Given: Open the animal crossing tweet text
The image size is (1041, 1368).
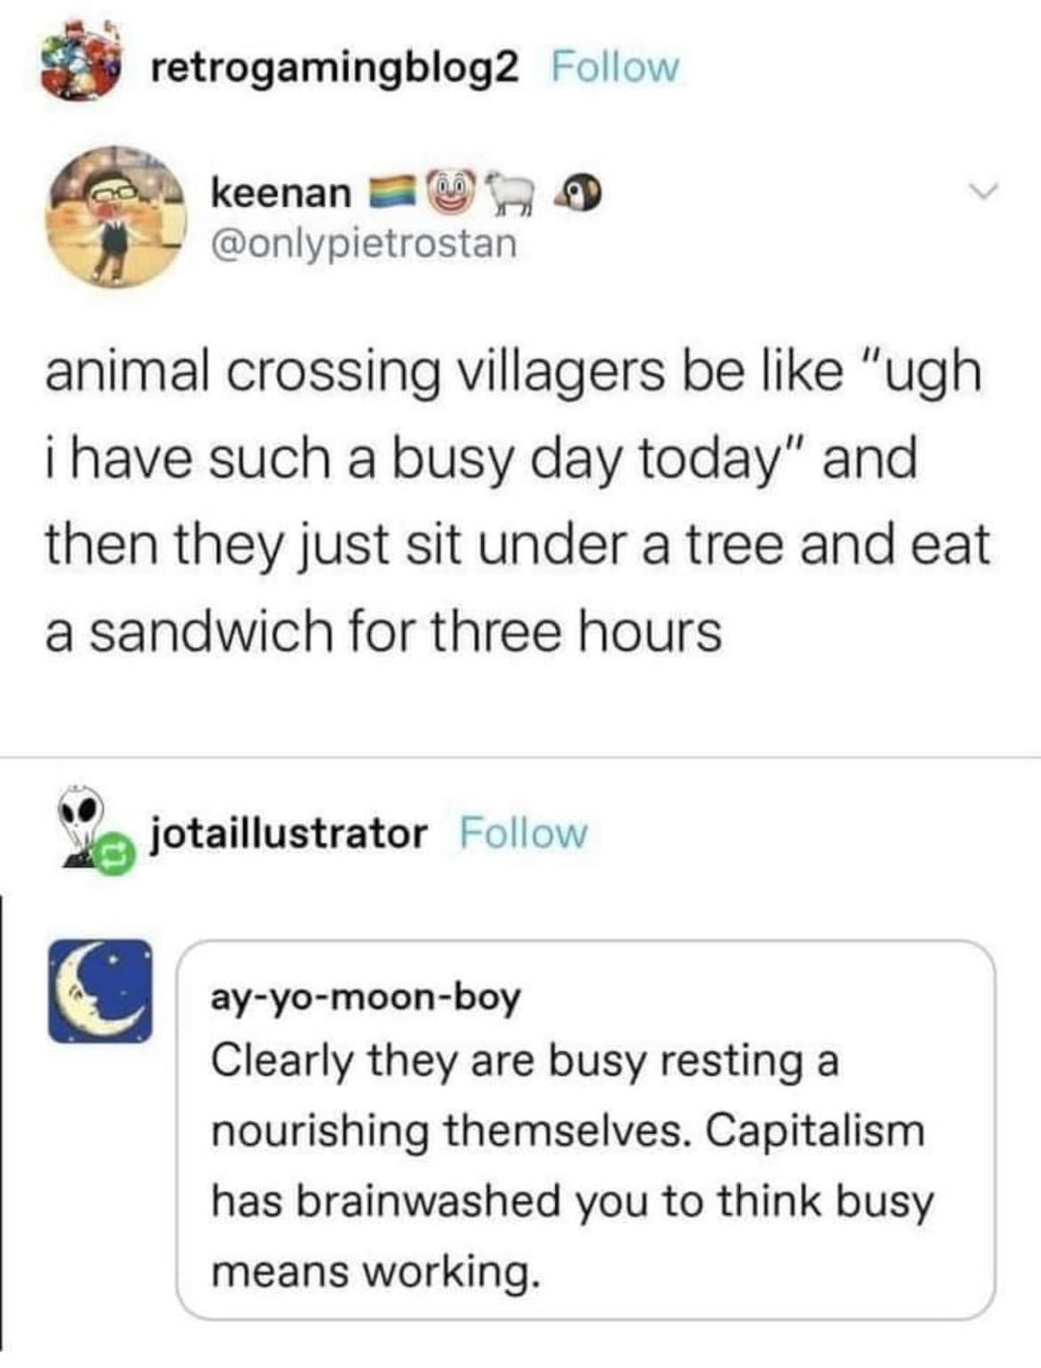Looking at the screenshot, I should coord(518,502).
